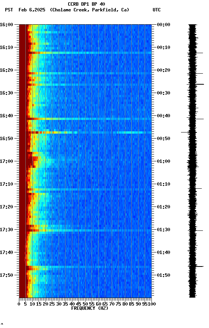Screen dimensions: 209x328
Task: Click the "45" frequency tick label
Action: (79, 304)
